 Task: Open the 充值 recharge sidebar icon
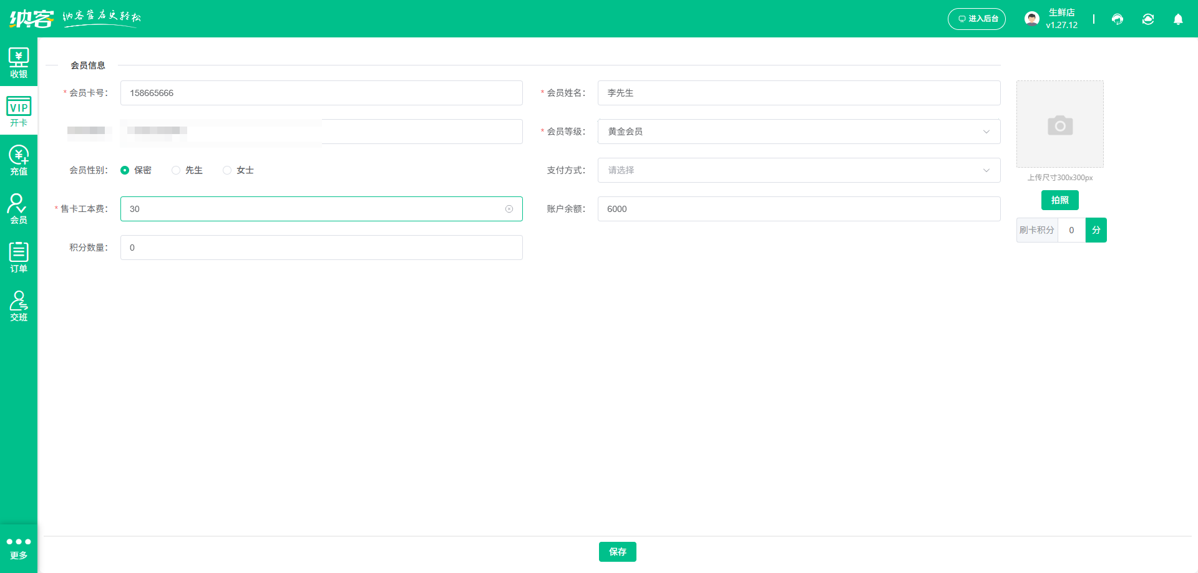click(19, 160)
